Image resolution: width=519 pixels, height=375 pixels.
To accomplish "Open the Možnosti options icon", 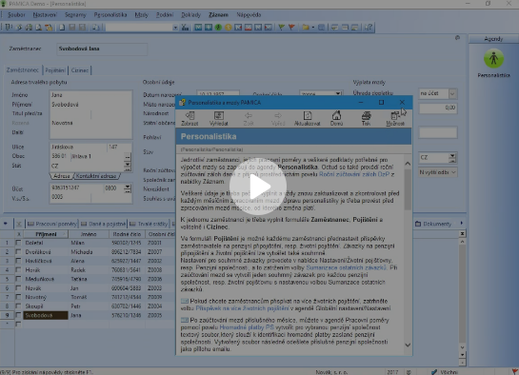I will pyautogui.click(x=395, y=118).
